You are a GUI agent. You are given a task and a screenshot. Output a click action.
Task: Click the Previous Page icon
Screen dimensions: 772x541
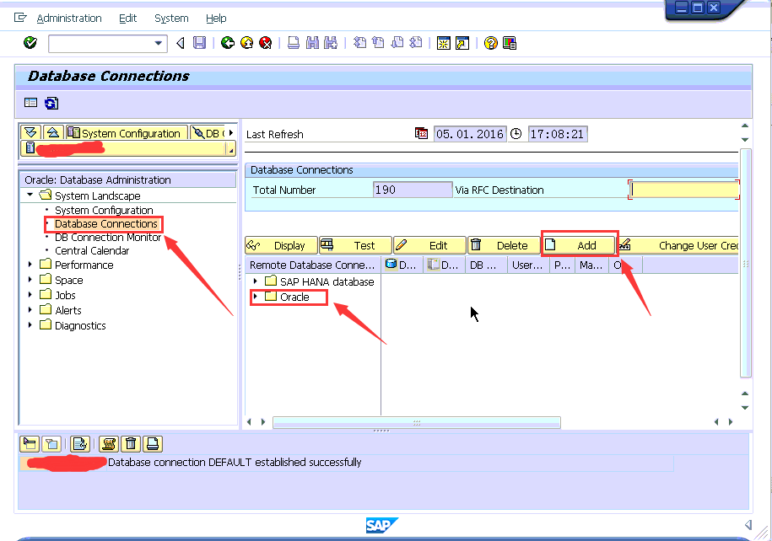point(378,43)
